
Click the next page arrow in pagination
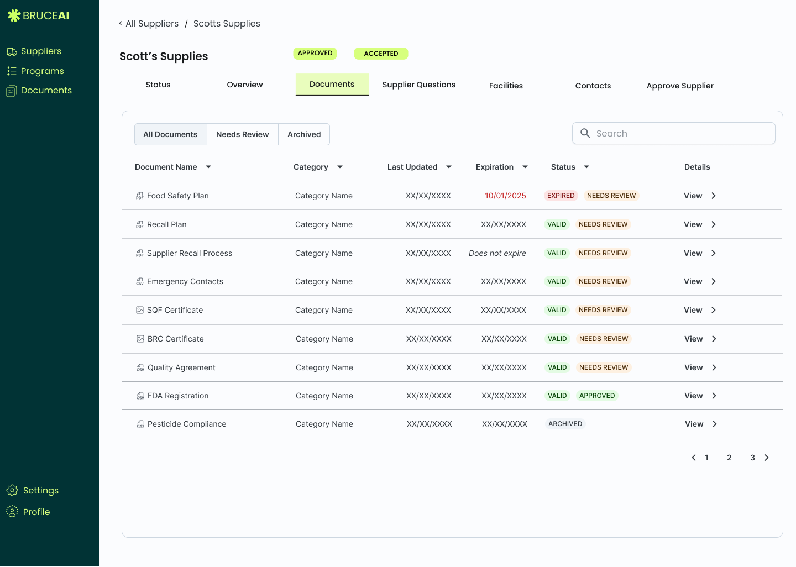click(767, 458)
